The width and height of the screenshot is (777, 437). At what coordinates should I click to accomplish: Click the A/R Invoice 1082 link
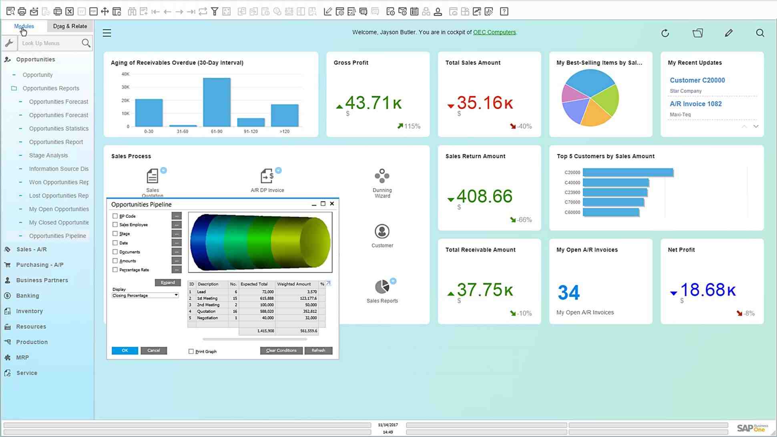pos(696,104)
